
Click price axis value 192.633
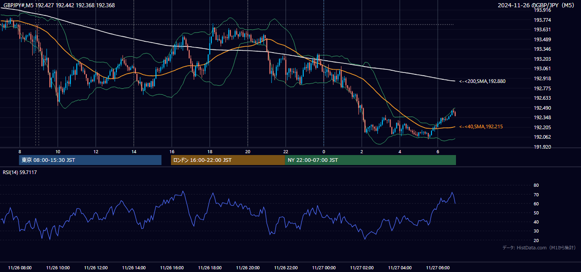coord(542,98)
